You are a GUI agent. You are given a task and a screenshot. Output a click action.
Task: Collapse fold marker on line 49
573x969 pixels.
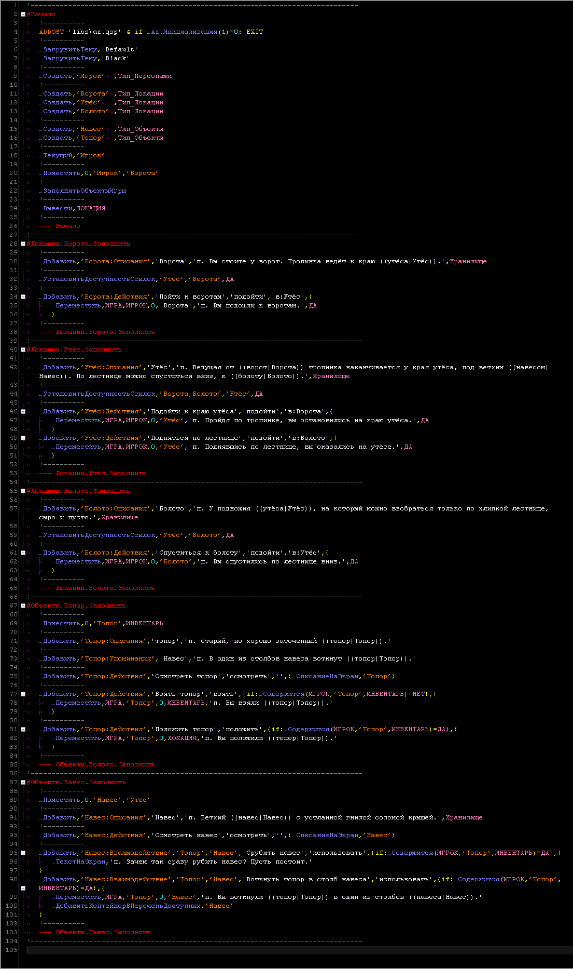[x=23, y=438]
